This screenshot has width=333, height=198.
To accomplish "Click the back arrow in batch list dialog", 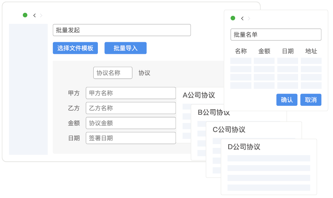I will 242,18.
